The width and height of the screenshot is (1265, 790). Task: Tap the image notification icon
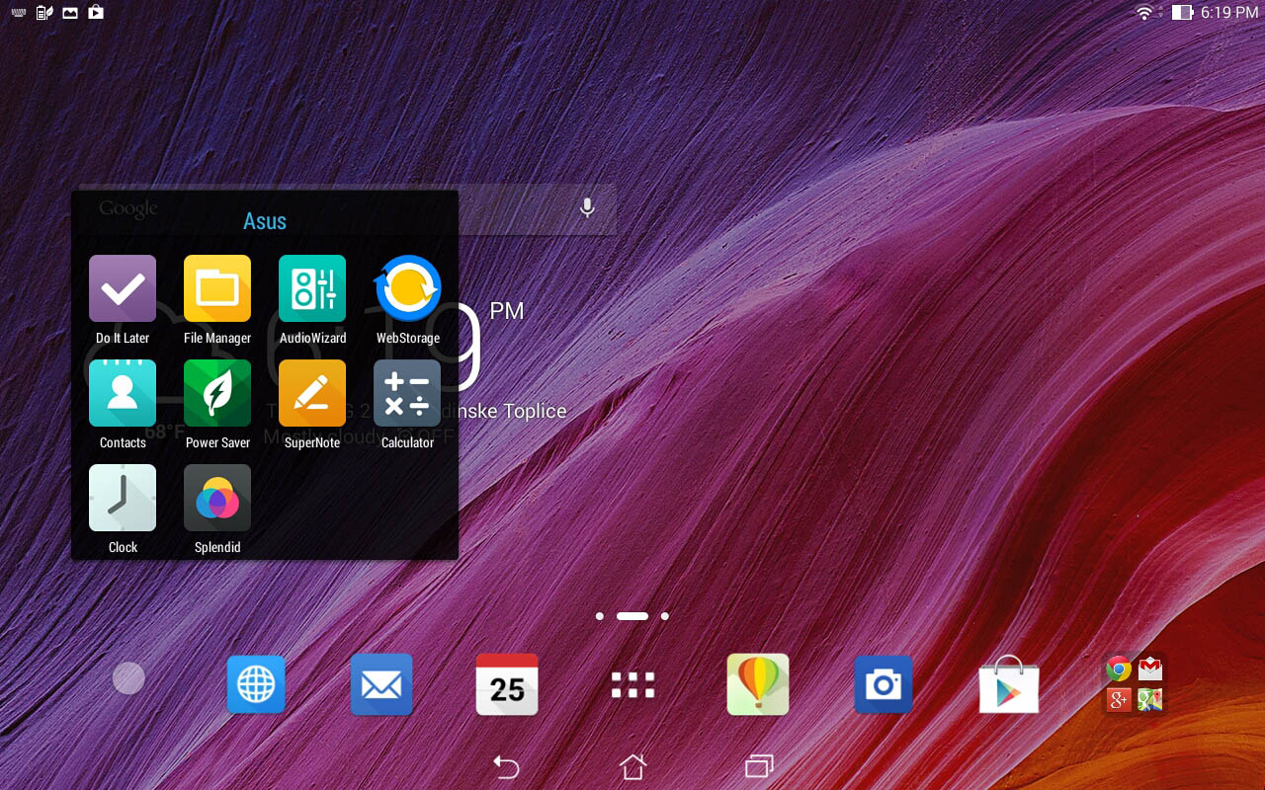click(x=70, y=13)
